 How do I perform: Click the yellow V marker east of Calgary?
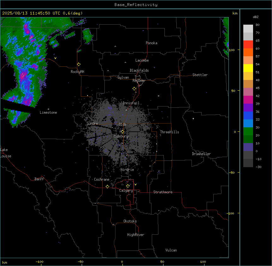[135, 184]
